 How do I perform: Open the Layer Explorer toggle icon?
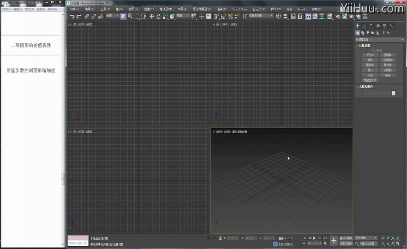click(x=300, y=16)
